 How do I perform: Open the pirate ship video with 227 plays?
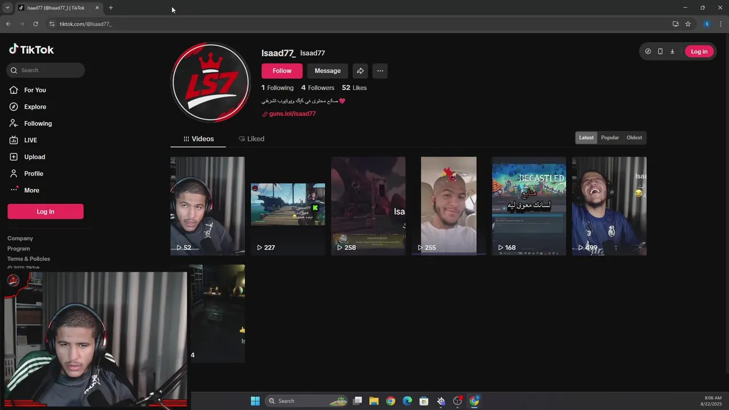(288, 206)
